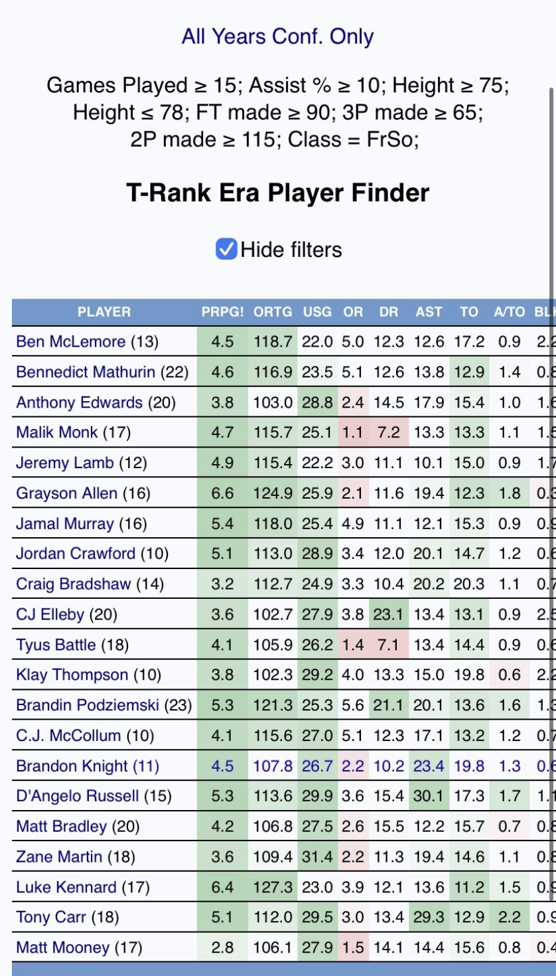Open Klay Thompson's player page
Image resolution: width=556 pixels, height=976 pixels.
(72, 675)
